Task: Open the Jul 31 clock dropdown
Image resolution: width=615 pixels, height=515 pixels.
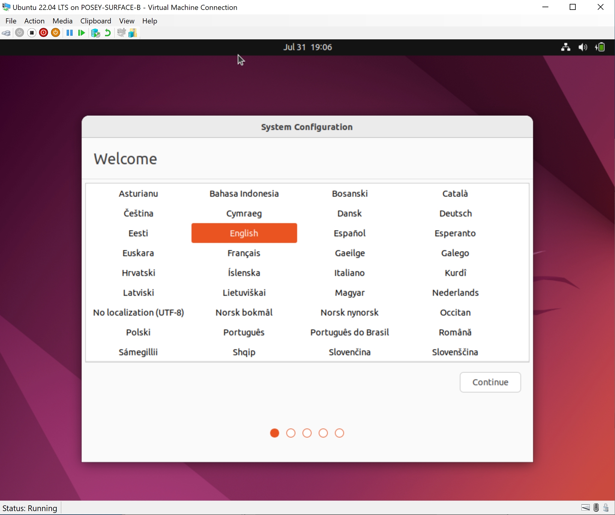Action: point(307,47)
